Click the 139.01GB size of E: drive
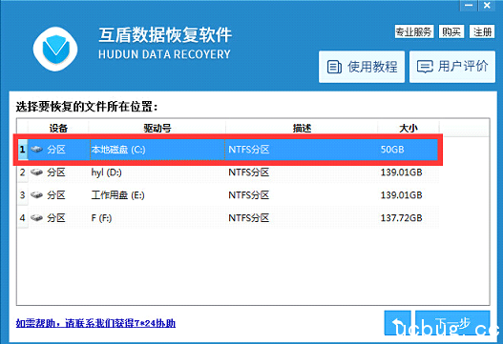 [401, 195]
